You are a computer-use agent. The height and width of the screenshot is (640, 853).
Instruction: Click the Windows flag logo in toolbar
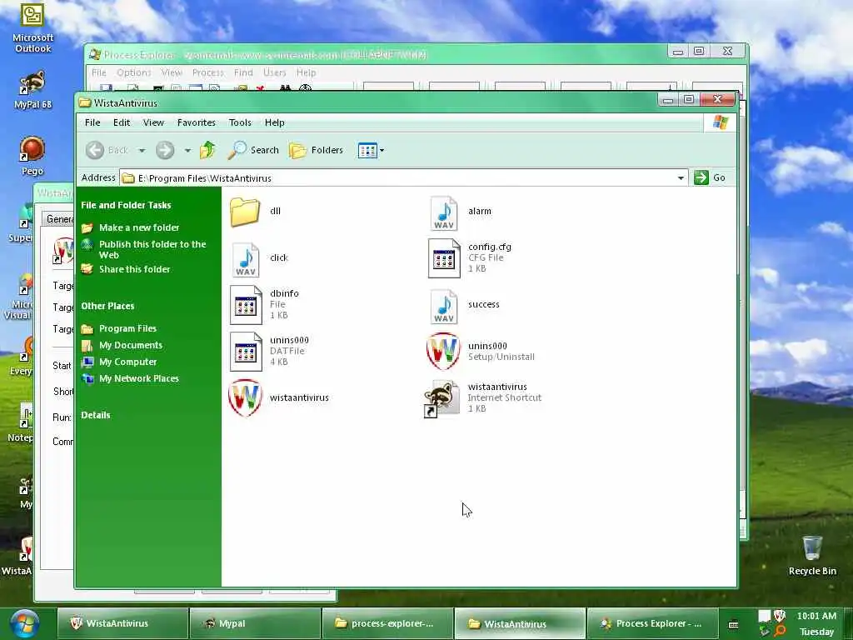(x=720, y=122)
